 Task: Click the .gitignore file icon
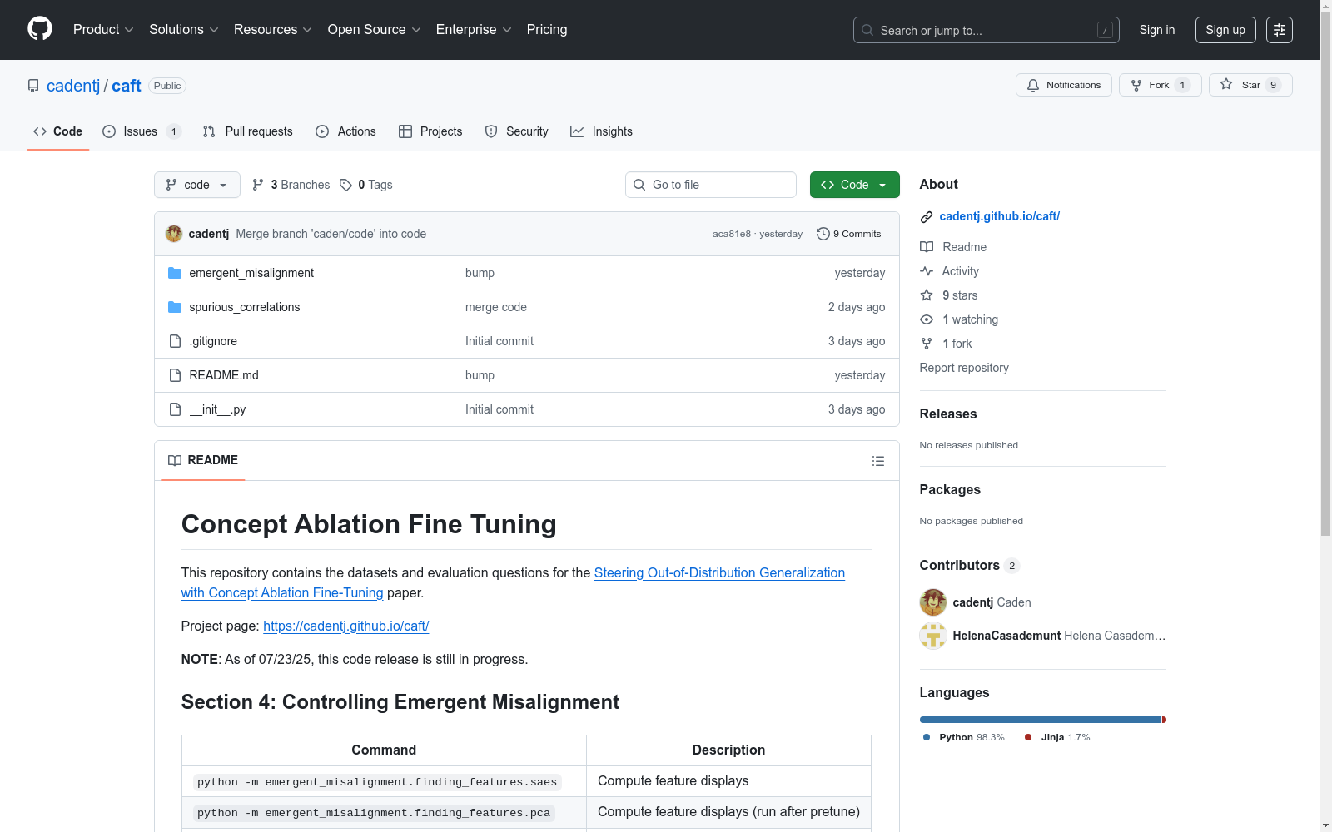(175, 341)
